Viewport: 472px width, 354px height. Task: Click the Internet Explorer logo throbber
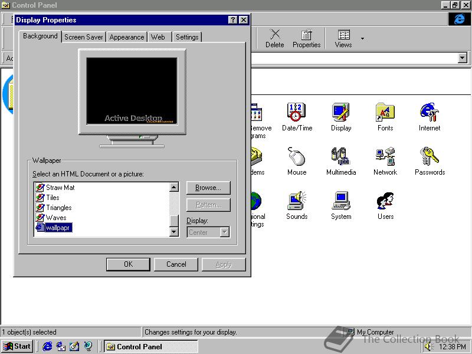click(x=459, y=19)
